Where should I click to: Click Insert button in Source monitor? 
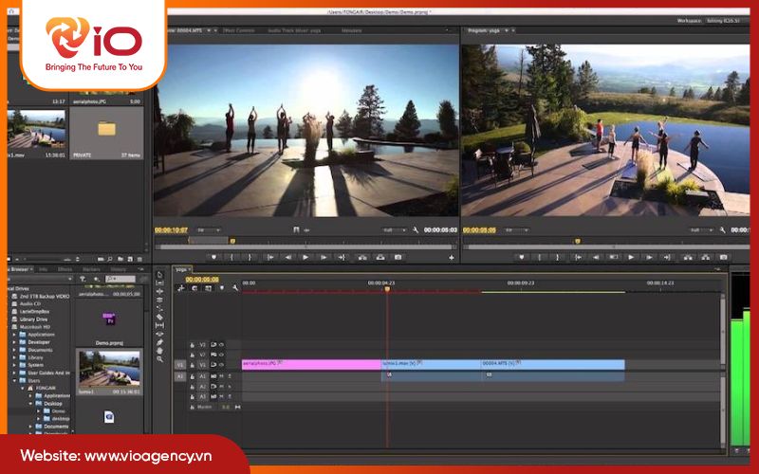pyautogui.click(x=362, y=257)
